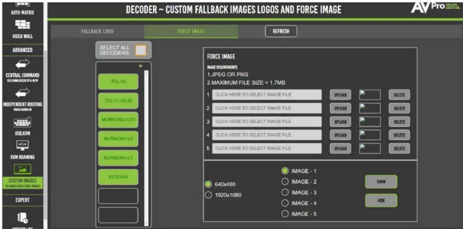Click the Refresh button
This screenshot has height=229, width=463.
(281, 31)
